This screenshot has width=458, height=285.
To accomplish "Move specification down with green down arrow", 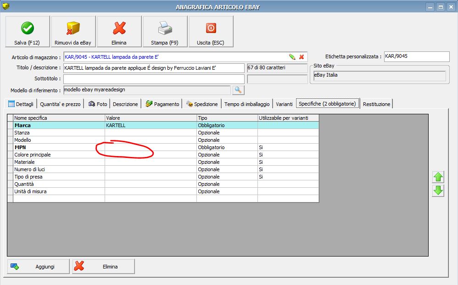I will click(x=438, y=190).
